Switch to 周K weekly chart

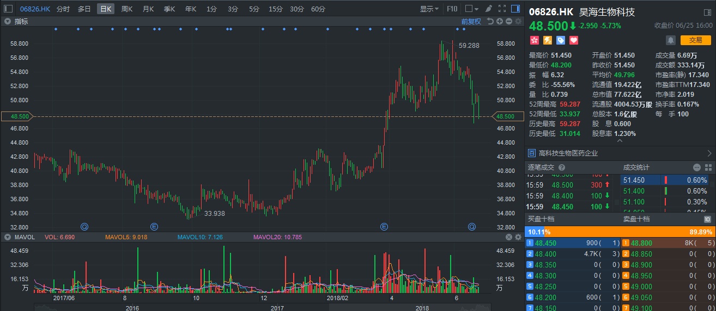pos(126,9)
